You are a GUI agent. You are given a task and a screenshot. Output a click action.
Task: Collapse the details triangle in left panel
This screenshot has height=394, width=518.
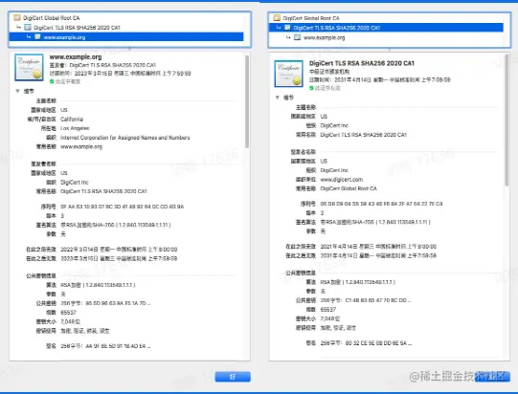[18, 91]
